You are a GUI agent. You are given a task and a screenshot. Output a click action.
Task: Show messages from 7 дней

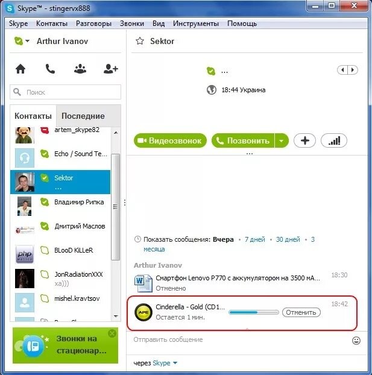255,239
